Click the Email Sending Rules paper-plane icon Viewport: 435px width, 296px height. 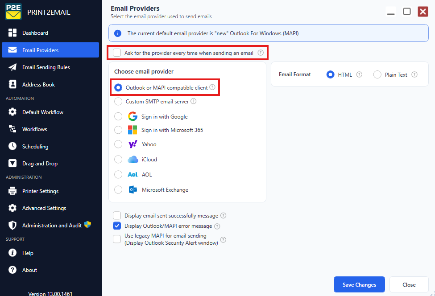(12, 67)
